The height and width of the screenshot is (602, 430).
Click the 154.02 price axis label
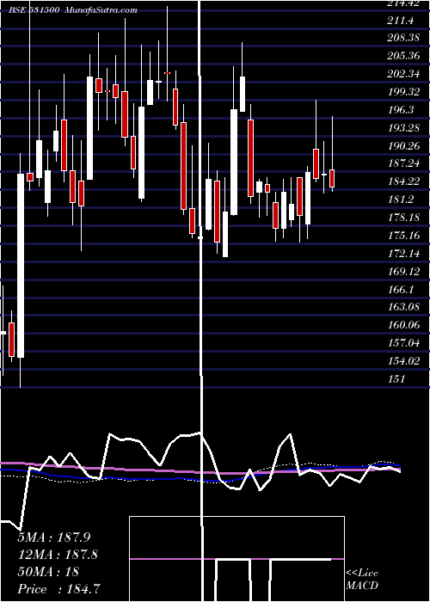[404, 361]
